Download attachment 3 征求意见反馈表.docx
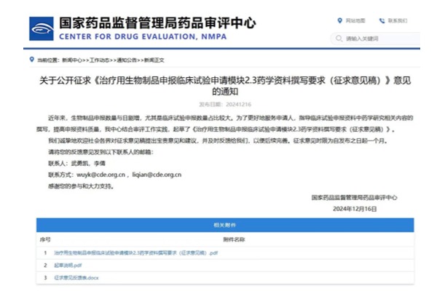 (76, 278)
